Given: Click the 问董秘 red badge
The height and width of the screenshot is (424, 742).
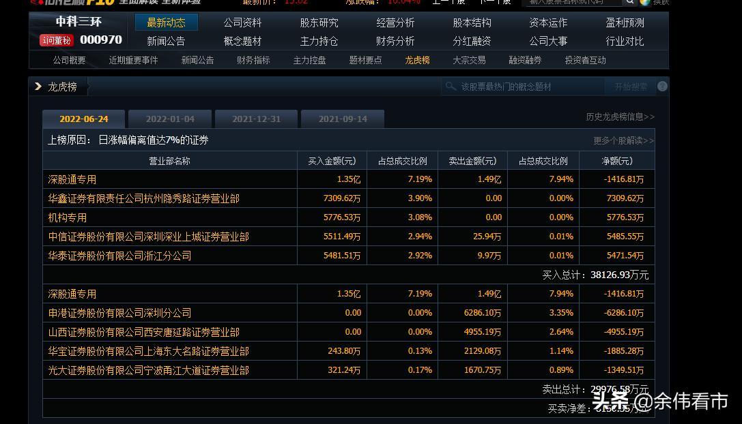Looking at the screenshot, I should pos(56,40).
